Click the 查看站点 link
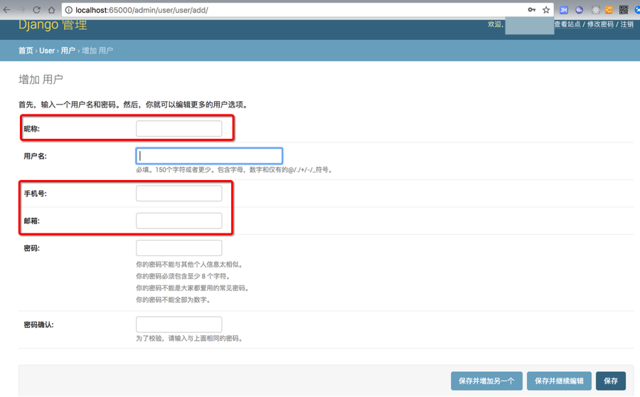Viewport: 640px width, 397px height. (567, 24)
